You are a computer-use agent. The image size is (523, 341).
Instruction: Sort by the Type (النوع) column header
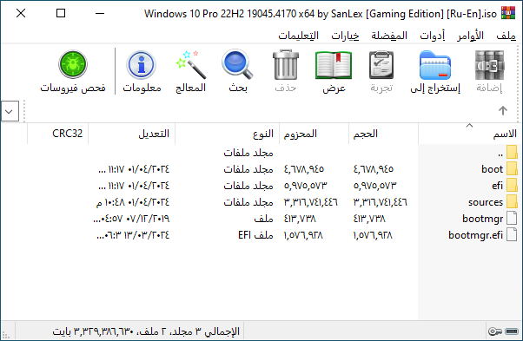(227, 134)
